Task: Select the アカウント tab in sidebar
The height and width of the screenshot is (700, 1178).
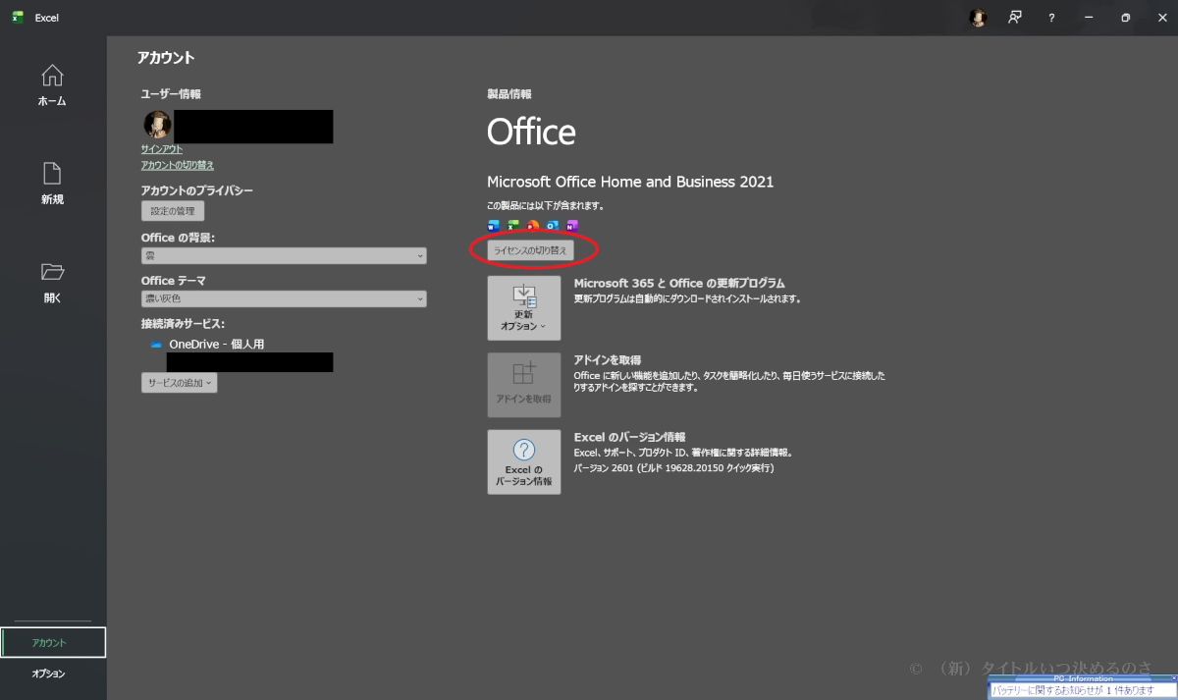Action: [x=53, y=643]
